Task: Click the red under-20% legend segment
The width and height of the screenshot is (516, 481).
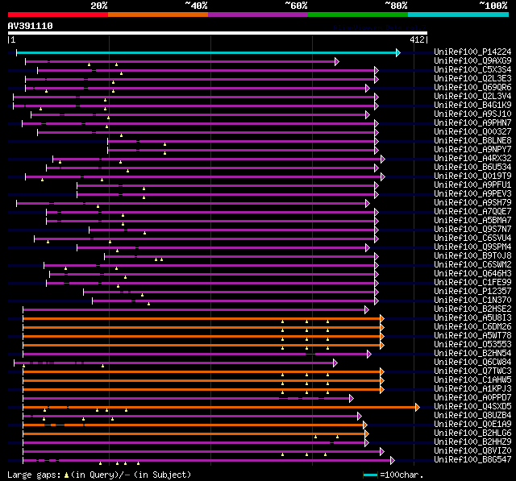Action: click(58, 15)
